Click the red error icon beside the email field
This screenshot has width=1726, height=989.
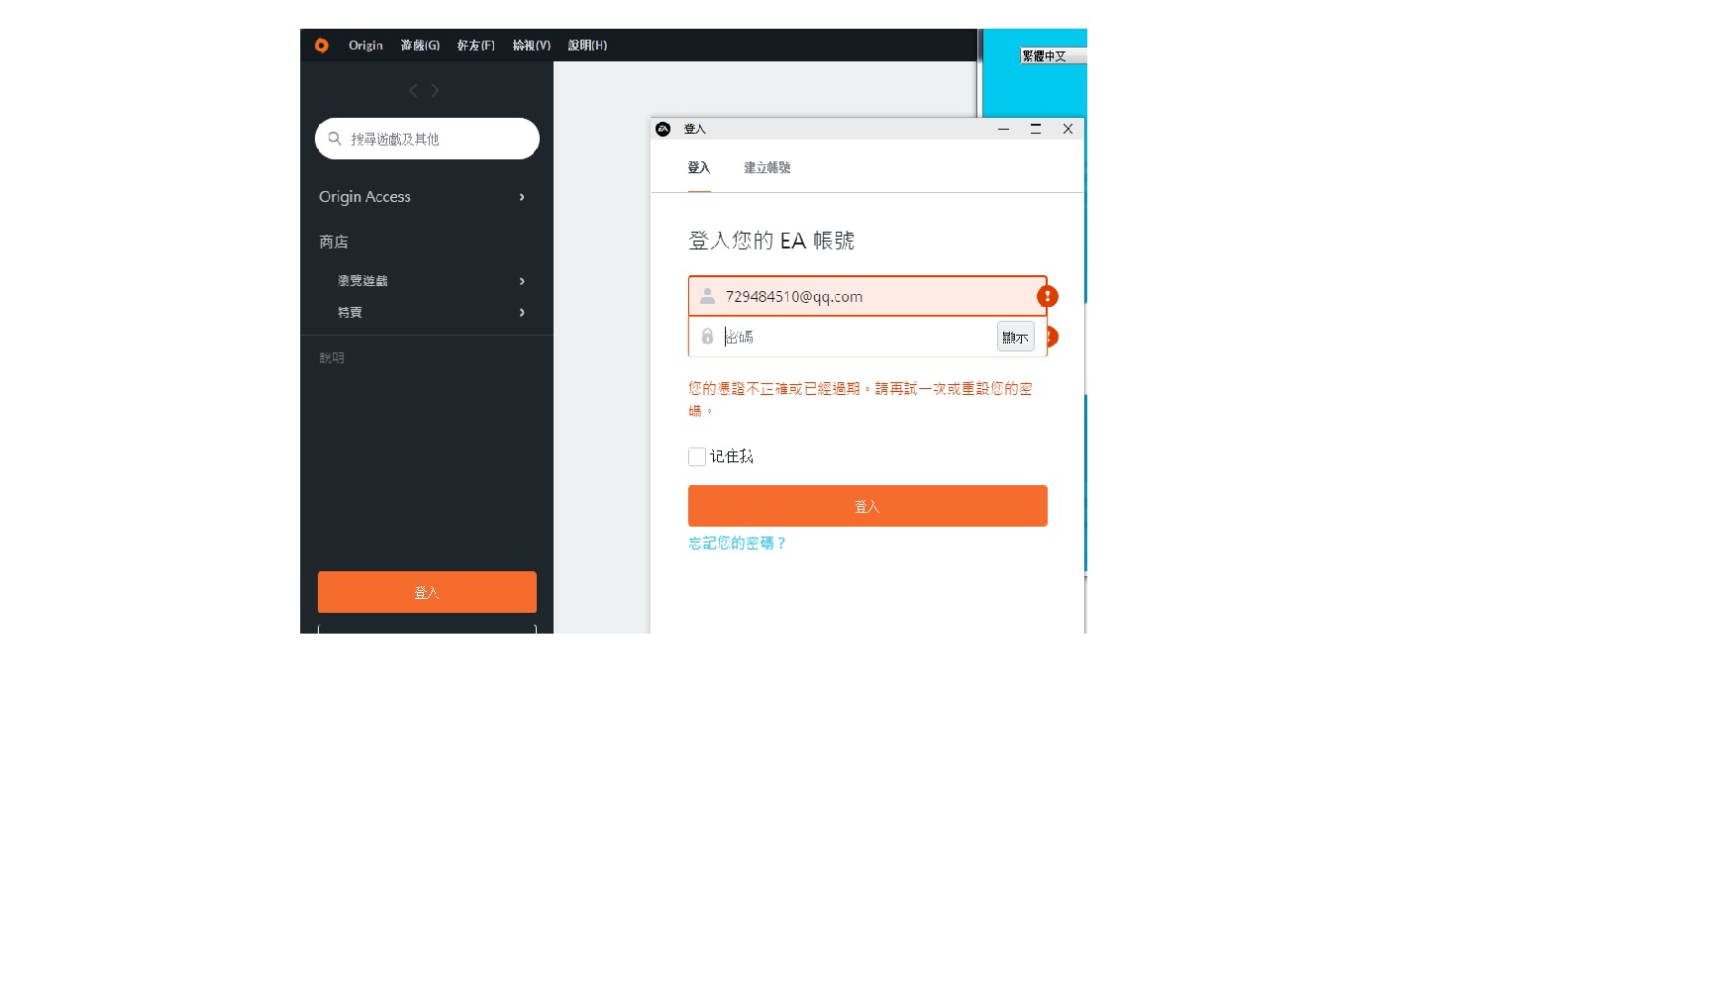(x=1048, y=296)
